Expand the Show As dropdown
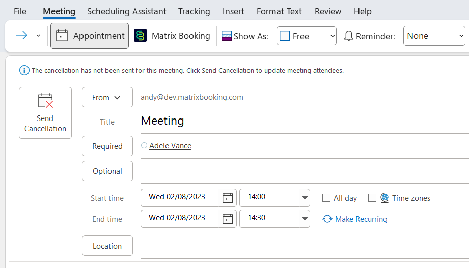This screenshot has height=268, width=469. coord(333,36)
